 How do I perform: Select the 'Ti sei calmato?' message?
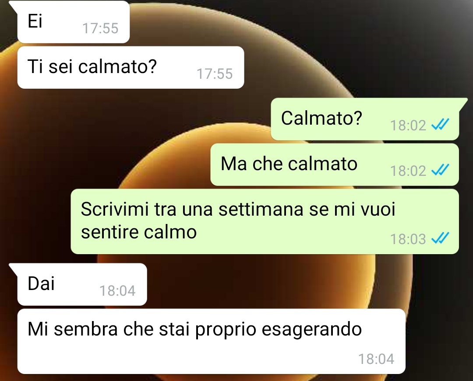(131, 67)
